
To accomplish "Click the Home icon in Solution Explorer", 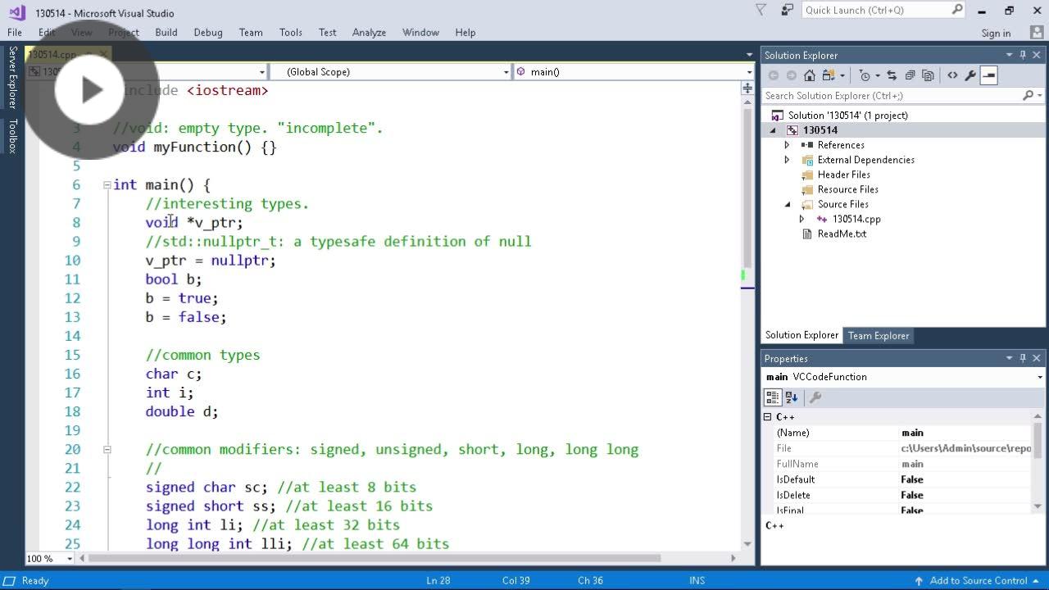I will point(809,75).
